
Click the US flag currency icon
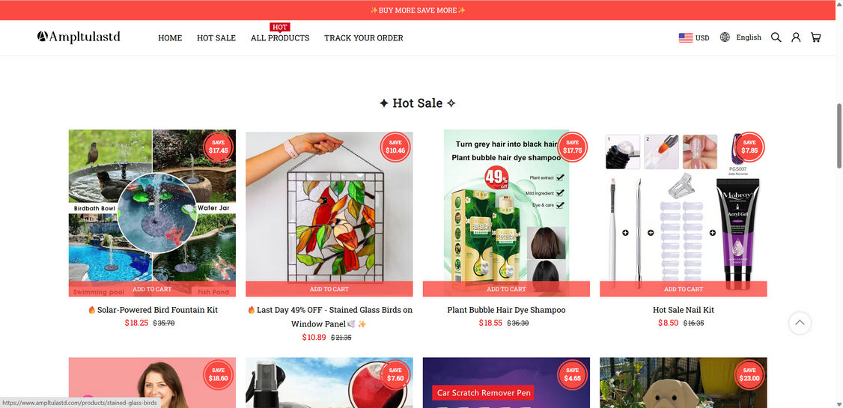[x=686, y=37]
